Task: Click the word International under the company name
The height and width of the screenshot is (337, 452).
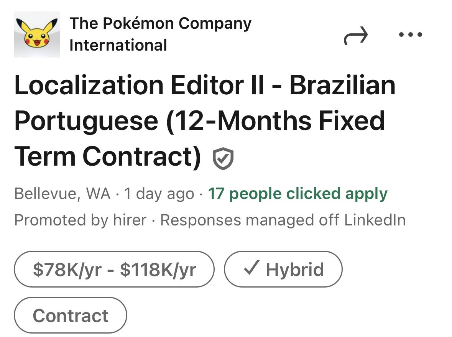Action: pyautogui.click(x=118, y=45)
